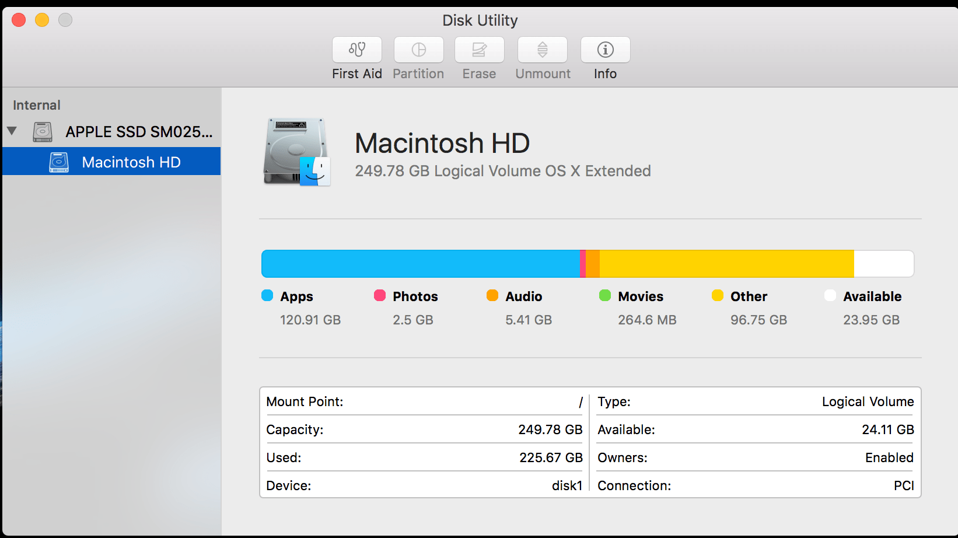Click the yellow Other legend dot
The width and height of the screenshot is (958, 538).
718,295
